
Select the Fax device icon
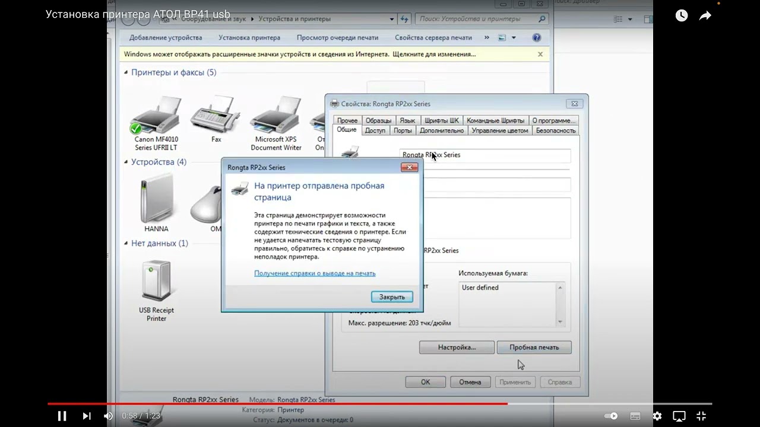(x=216, y=119)
